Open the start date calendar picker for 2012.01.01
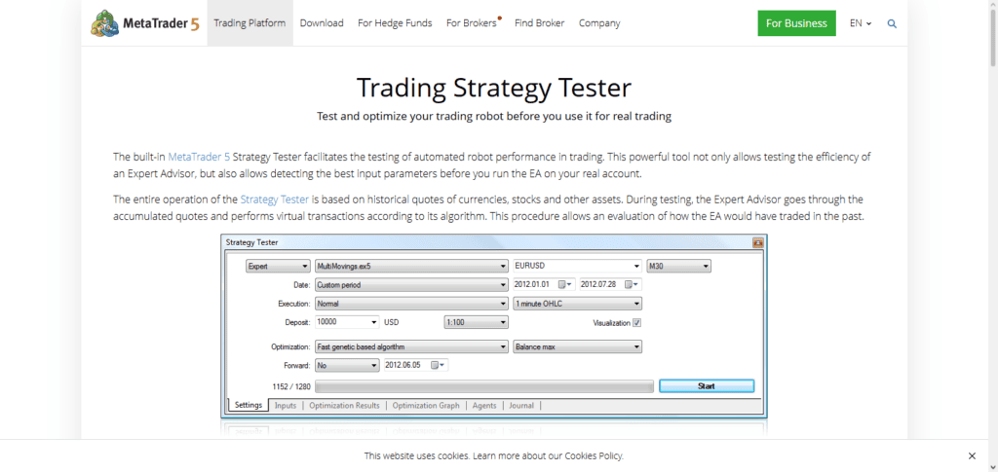 (566, 284)
